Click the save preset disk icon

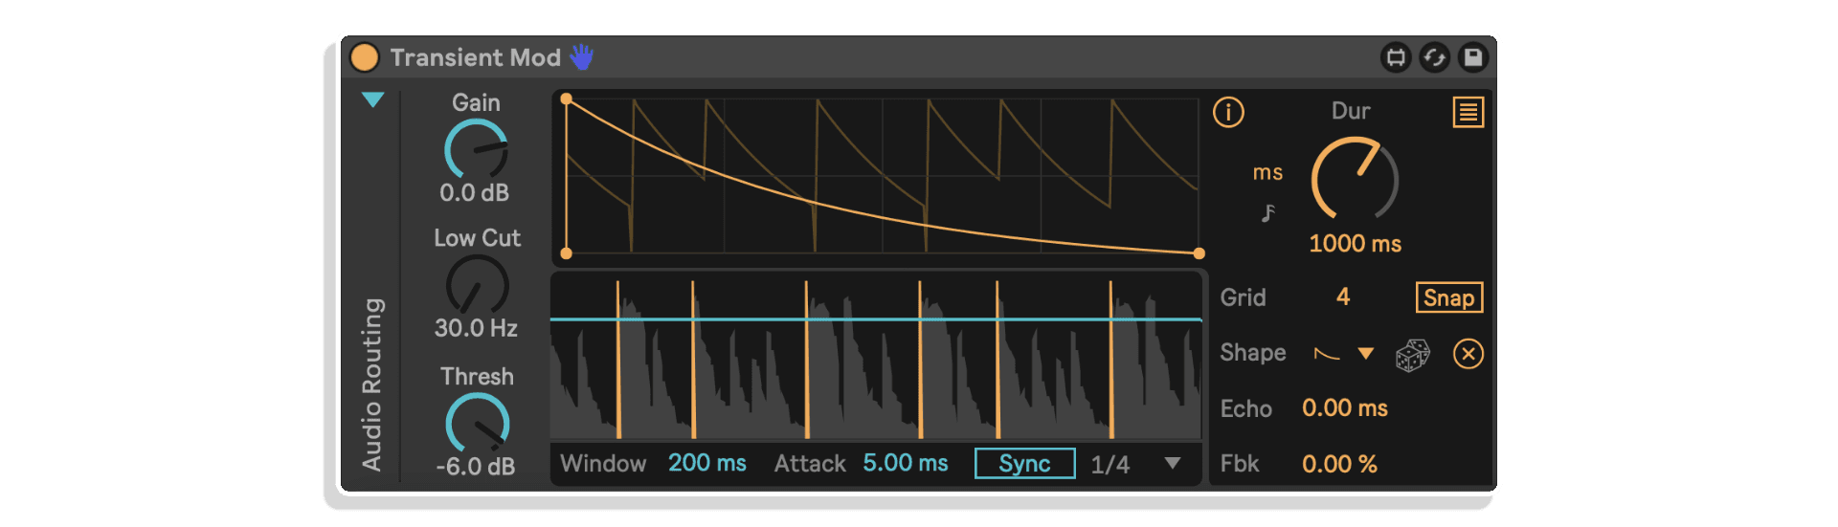(x=1472, y=57)
